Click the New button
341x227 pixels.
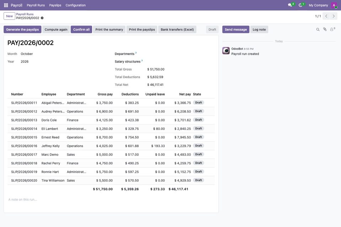point(9,16)
